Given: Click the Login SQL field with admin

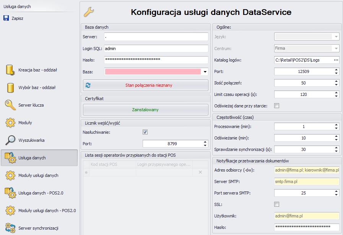Looking at the screenshot, I should click(x=156, y=49).
